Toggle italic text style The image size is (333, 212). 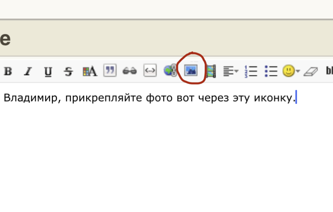pyautogui.click(x=28, y=71)
